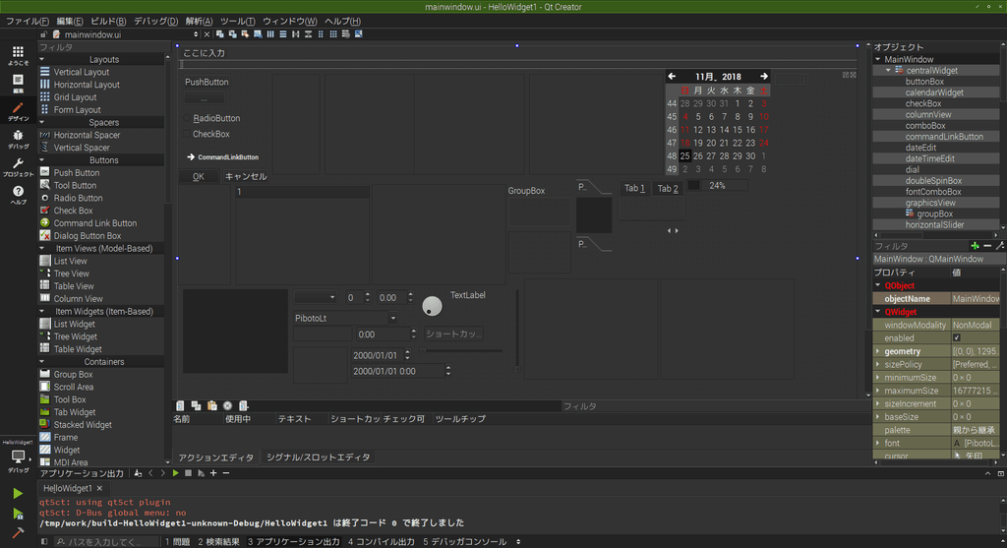Select day 25 in the calendar
The image size is (1007, 548).
point(684,156)
